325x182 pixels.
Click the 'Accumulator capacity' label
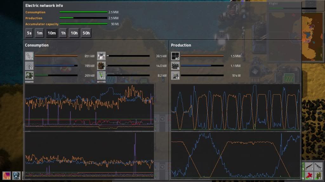pos(42,24)
